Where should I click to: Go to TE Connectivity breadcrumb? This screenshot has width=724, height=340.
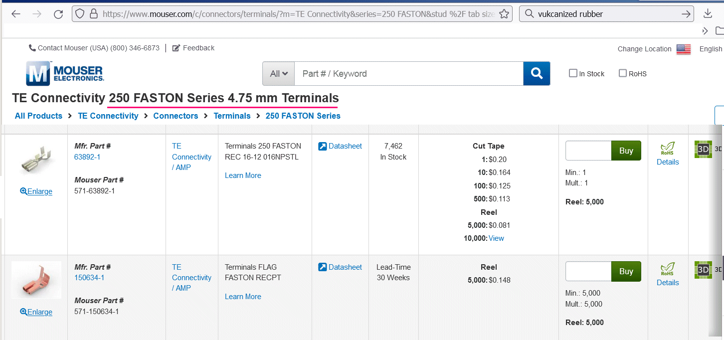108,116
